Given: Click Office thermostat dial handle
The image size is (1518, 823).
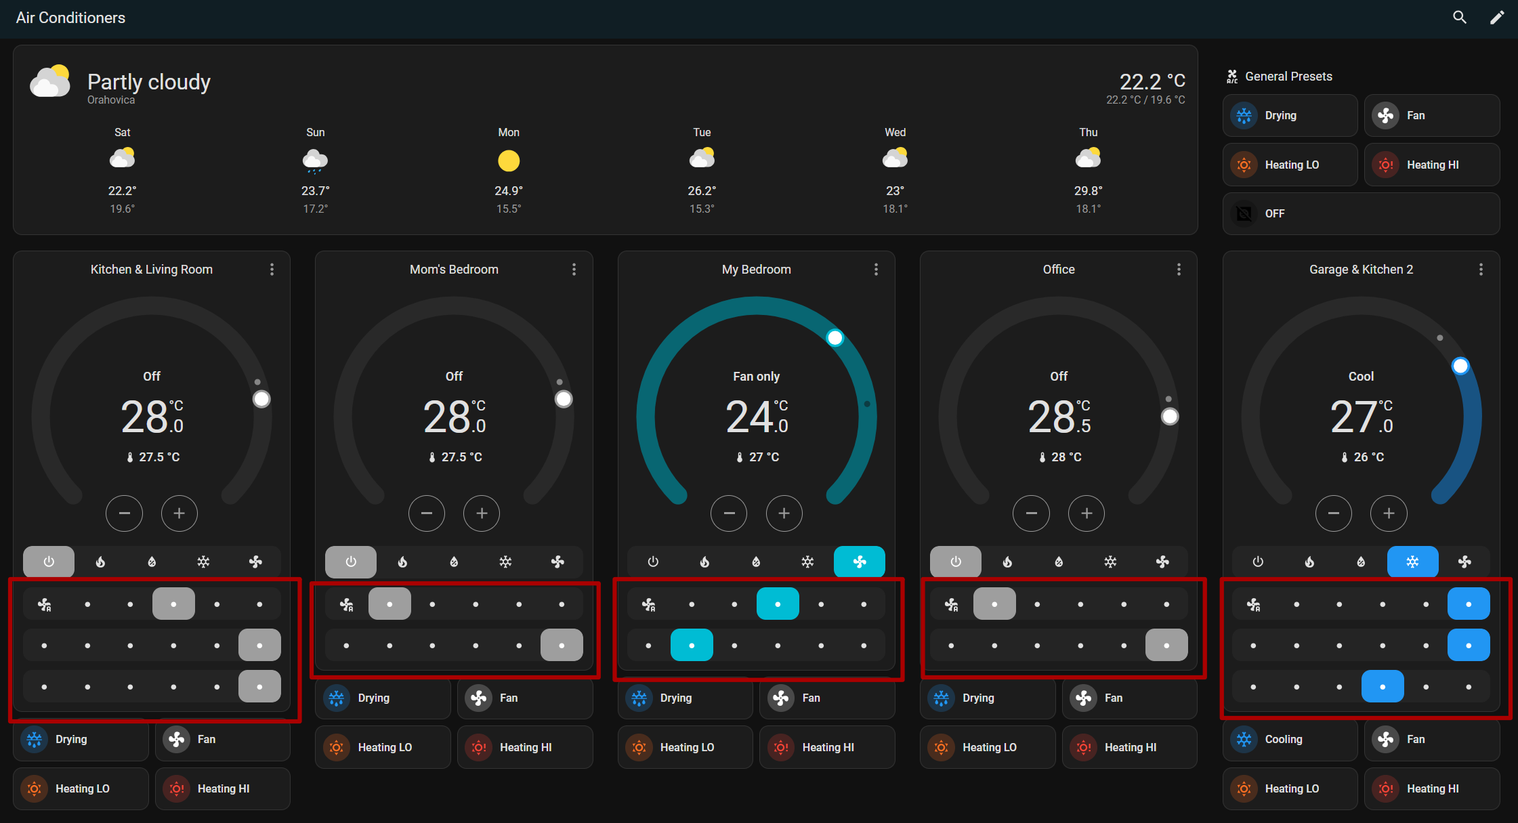Looking at the screenshot, I should (1170, 417).
